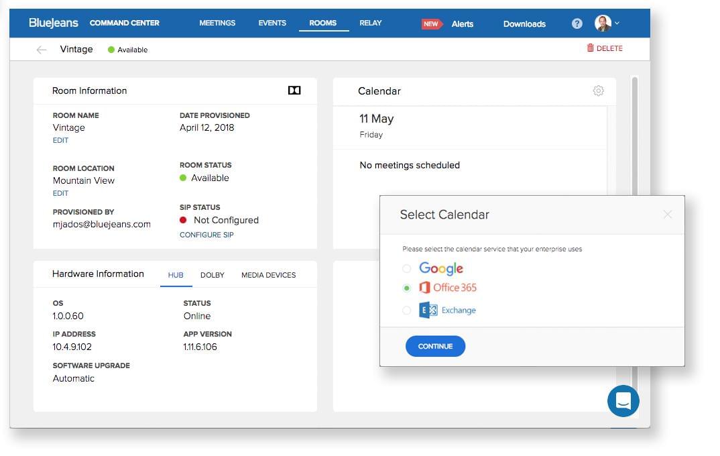Open the chat support bubble
The image size is (720, 456).
623,401
